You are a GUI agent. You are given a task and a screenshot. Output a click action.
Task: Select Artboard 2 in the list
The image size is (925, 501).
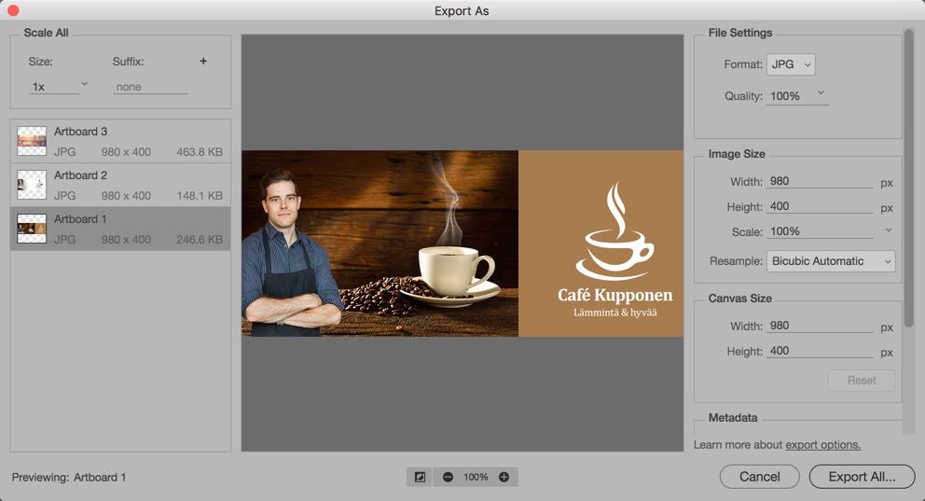point(120,185)
